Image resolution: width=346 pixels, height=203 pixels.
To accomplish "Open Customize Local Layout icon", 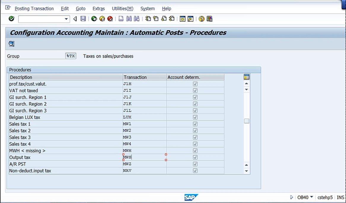I will pos(209,19).
